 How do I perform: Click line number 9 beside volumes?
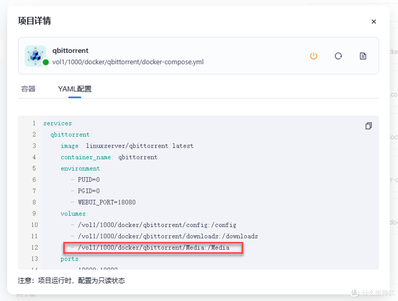34,213
